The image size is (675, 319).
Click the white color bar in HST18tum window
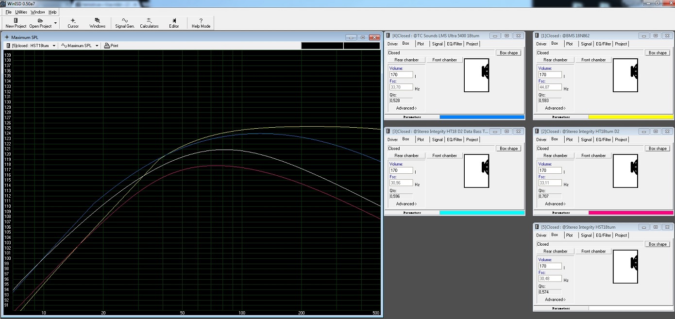coord(631,308)
